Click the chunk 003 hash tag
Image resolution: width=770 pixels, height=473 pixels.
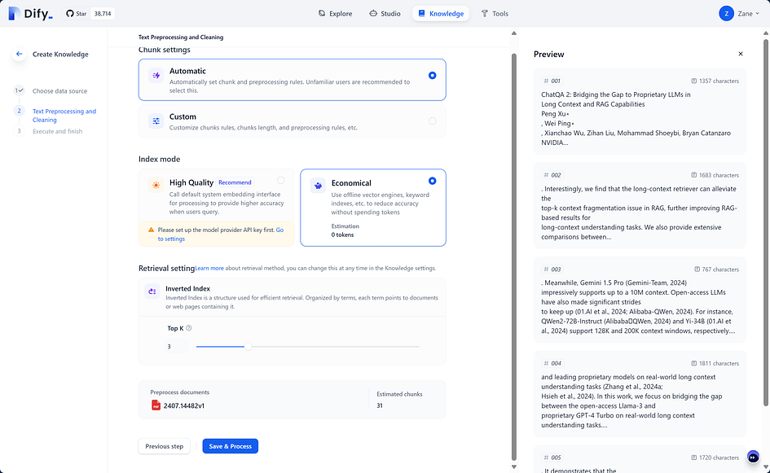pos(552,269)
